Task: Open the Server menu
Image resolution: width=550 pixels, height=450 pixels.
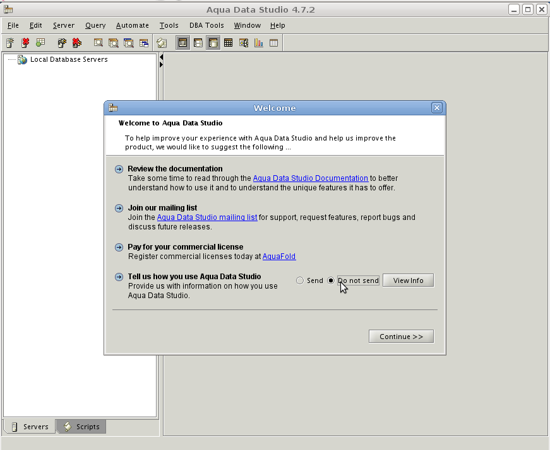Action: click(x=64, y=25)
